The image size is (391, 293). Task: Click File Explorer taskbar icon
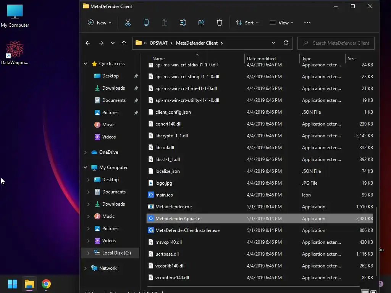tap(29, 284)
